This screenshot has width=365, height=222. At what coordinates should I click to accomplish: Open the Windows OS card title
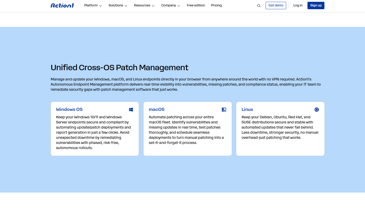[69, 109]
